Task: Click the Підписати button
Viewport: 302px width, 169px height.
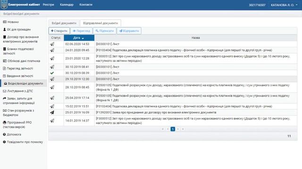Action: (105, 31)
